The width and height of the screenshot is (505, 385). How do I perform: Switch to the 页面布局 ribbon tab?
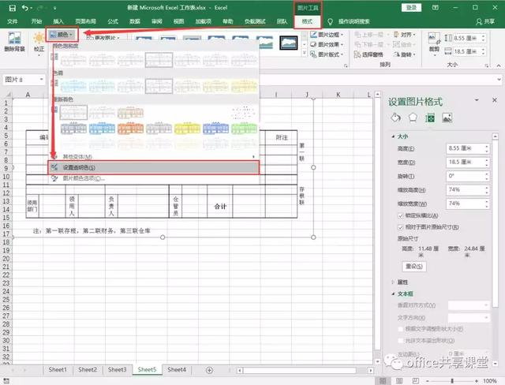(x=86, y=21)
